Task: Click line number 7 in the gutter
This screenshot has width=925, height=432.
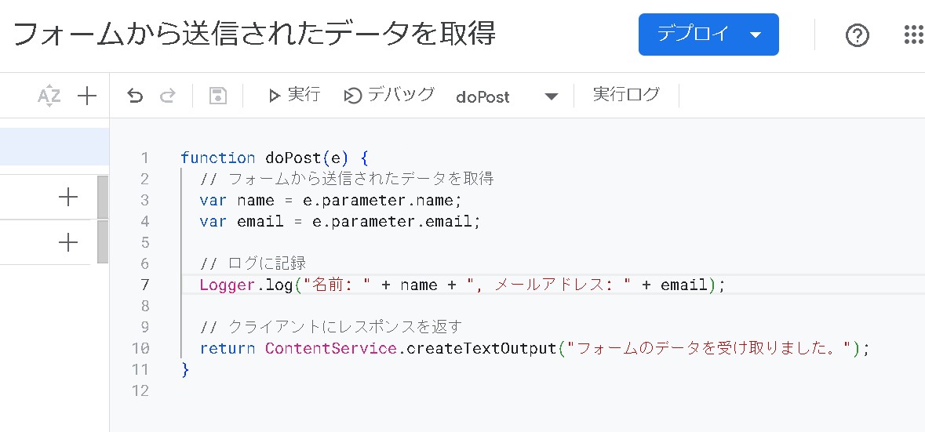Action: tap(143, 285)
